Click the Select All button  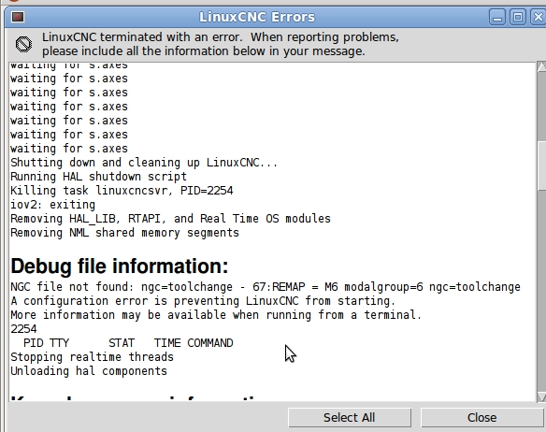(350, 417)
